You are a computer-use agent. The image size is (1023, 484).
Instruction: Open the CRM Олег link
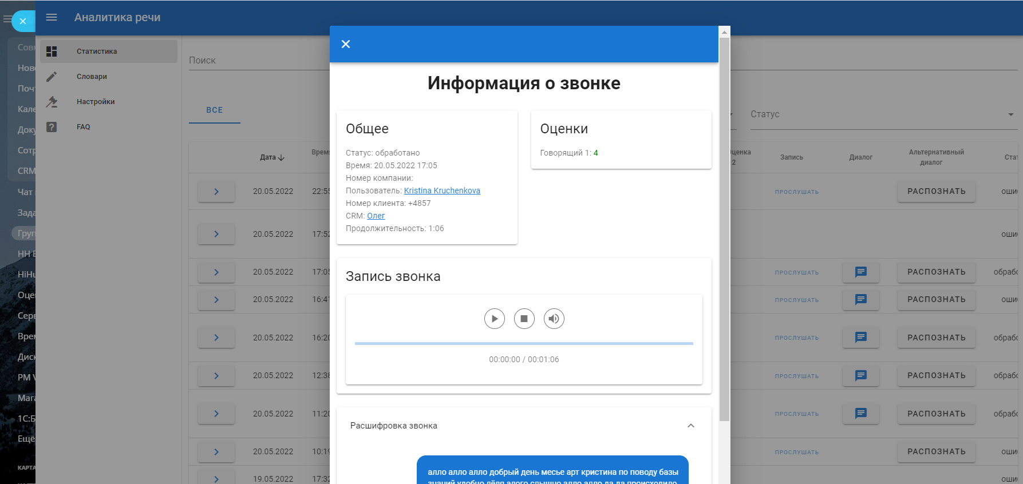pyautogui.click(x=376, y=216)
